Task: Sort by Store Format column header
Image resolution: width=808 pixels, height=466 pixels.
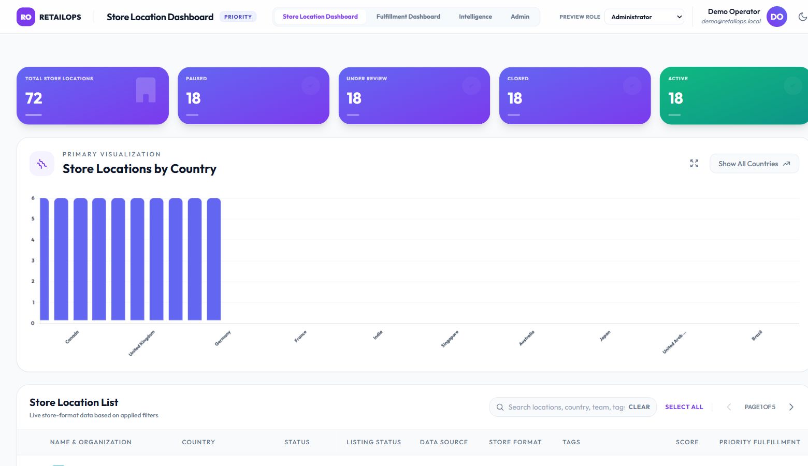Action: tap(515, 442)
